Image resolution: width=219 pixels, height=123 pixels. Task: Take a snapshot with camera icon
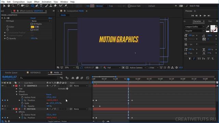[x=97, y=68]
